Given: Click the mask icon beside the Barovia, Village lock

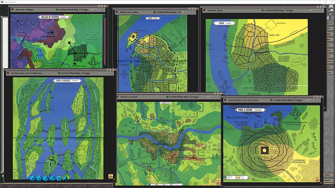Looking at the screenshot, I should [x=92, y=10].
